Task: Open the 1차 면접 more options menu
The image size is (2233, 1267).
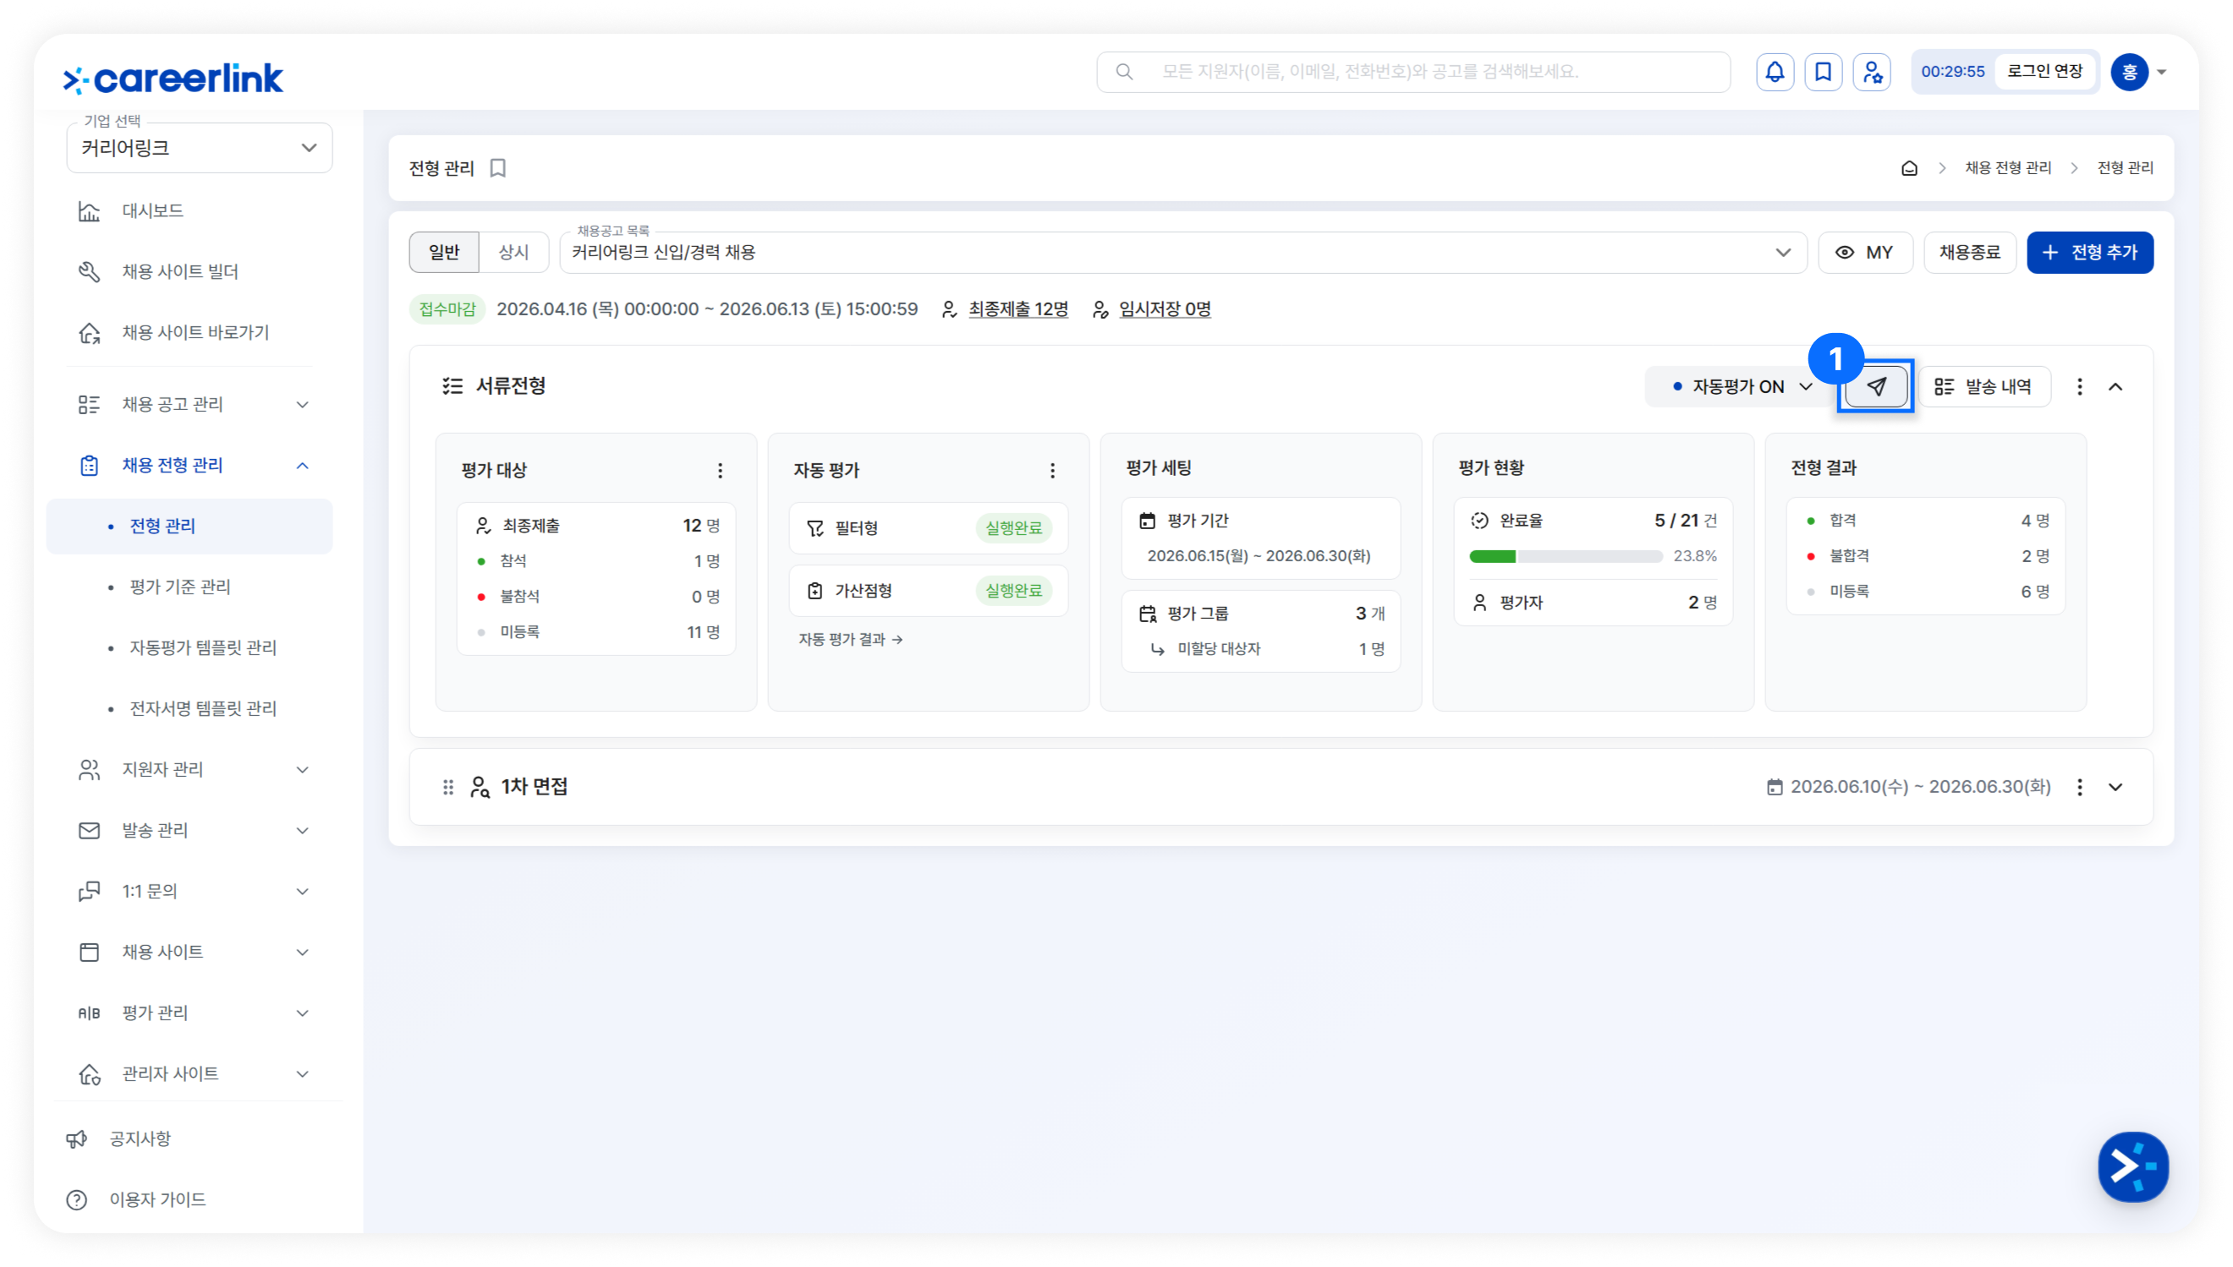Action: (x=2080, y=787)
